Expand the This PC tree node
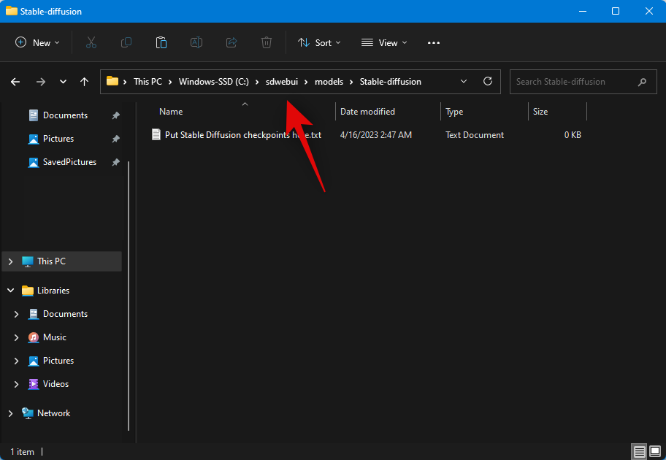This screenshot has height=460, width=666. pyautogui.click(x=10, y=261)
